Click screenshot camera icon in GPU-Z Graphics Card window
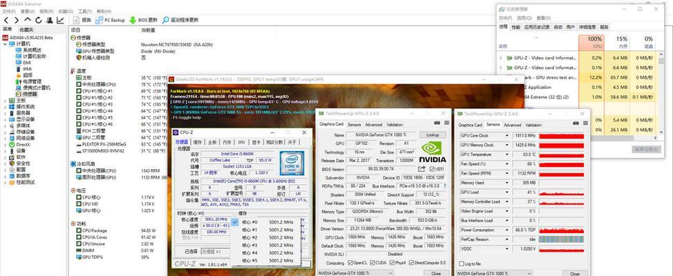Viewport: 673px width, 276px height. (437, 122)
